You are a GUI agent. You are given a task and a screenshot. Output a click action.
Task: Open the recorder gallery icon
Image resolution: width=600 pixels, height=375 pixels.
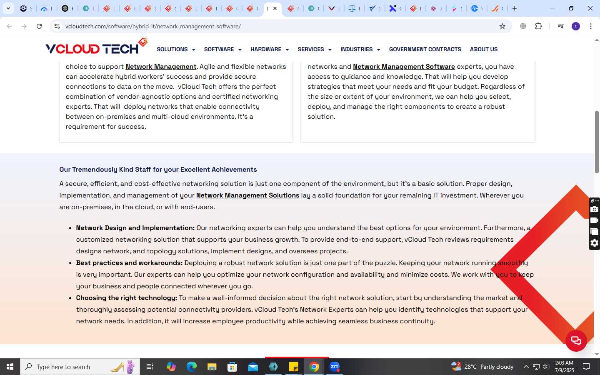(595, 232)
